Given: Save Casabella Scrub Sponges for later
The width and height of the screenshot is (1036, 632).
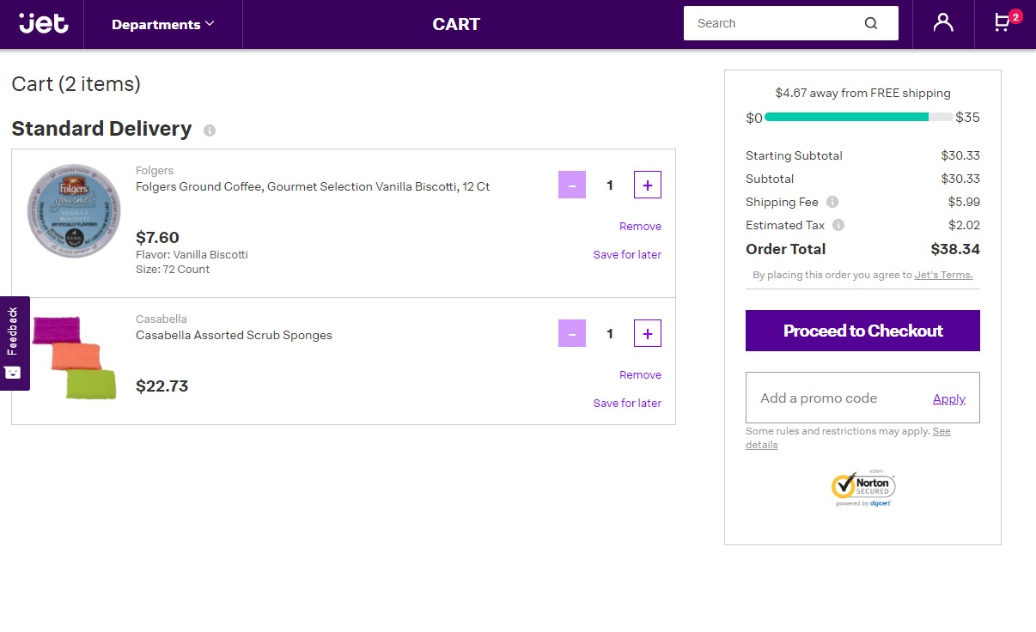Looking at the screenshot, I should (627, 404).
